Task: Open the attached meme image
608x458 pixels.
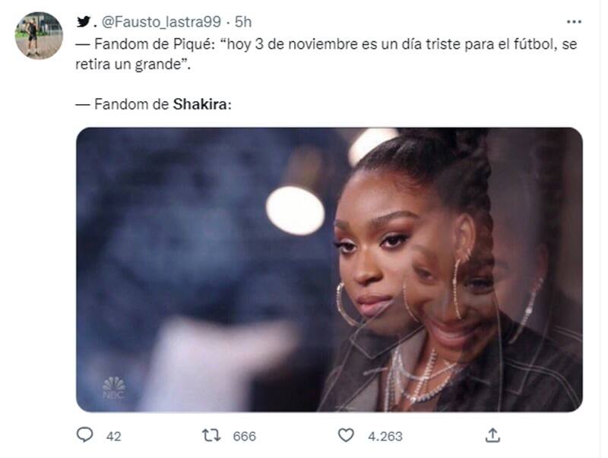Action: pos(329,270)
